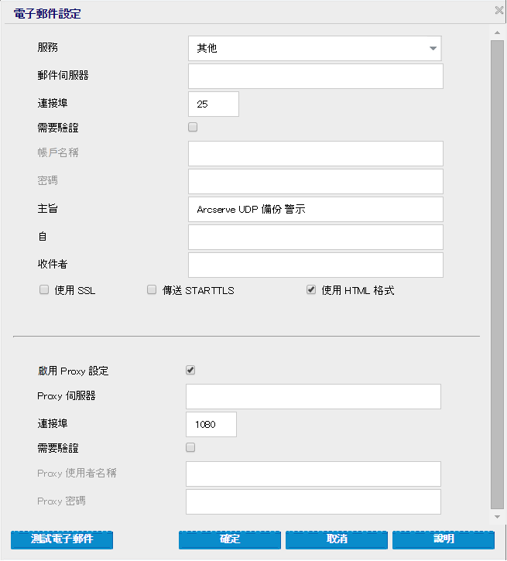Toggle the 使用 SSL checkbox
507x561 pixels.
(x=44, y=290)
